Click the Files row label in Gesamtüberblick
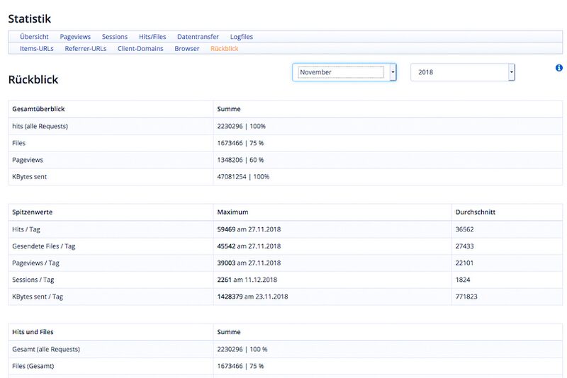The image size is (567, 378). (19, 143)
